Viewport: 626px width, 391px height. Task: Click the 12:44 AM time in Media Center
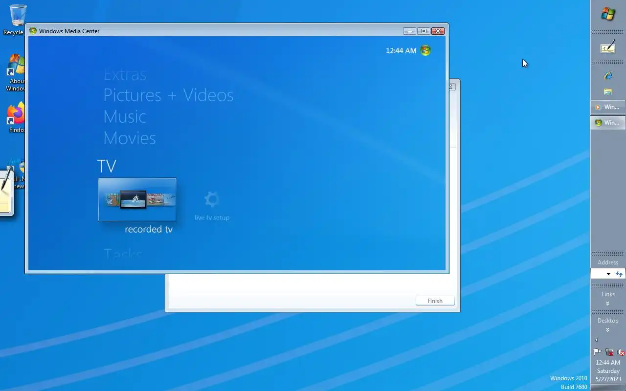tap(401, 51)
